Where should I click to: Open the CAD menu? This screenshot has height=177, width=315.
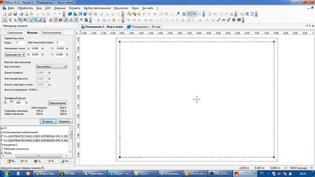pyautogui.click(x=48, y=8)
